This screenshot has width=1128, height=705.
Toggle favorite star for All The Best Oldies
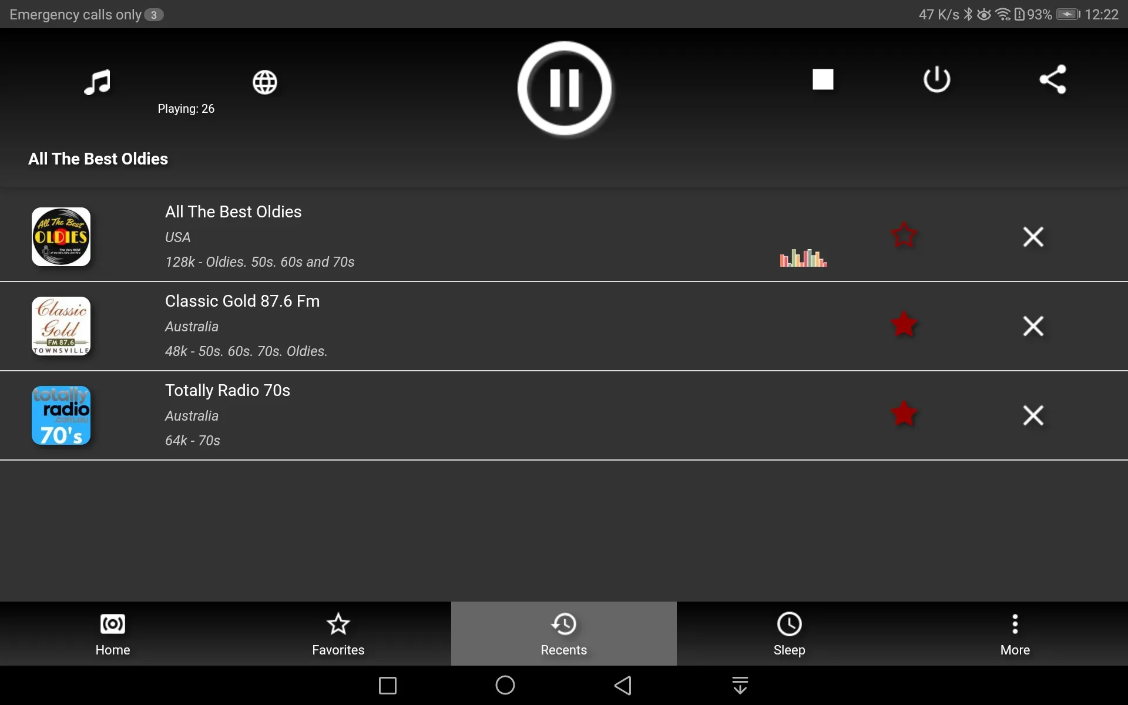pos(904,236)
